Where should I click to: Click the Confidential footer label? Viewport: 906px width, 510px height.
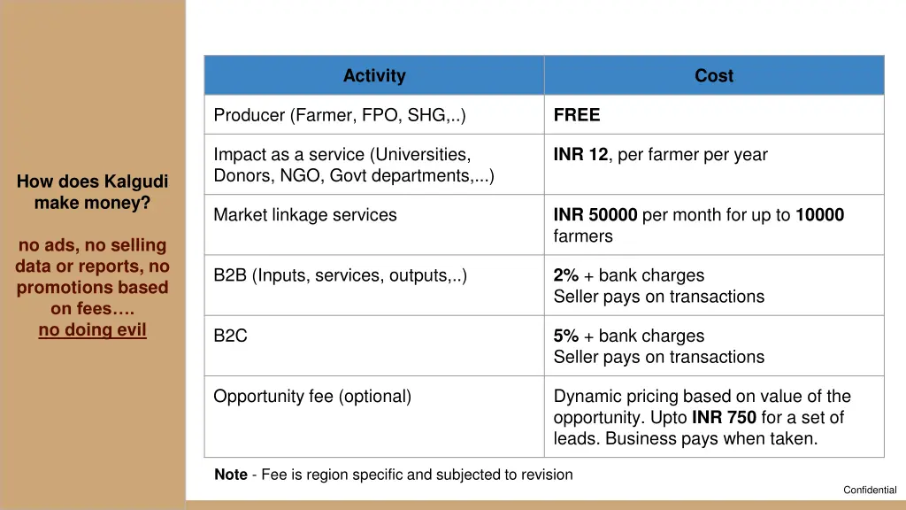pos(870,490)
